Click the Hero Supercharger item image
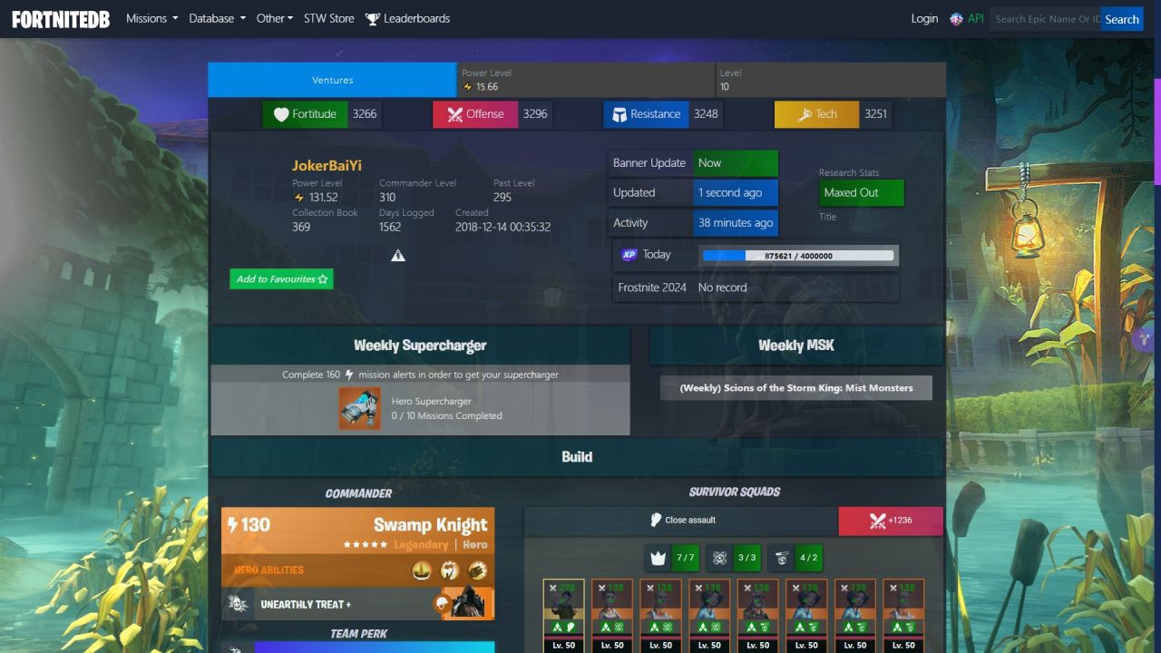The height and width of the screenshot is (653, 1161). [360, 408]
